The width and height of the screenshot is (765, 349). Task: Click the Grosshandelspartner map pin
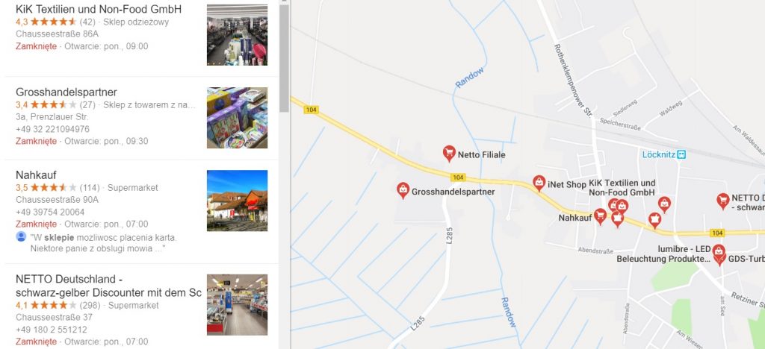coord(403,190)
